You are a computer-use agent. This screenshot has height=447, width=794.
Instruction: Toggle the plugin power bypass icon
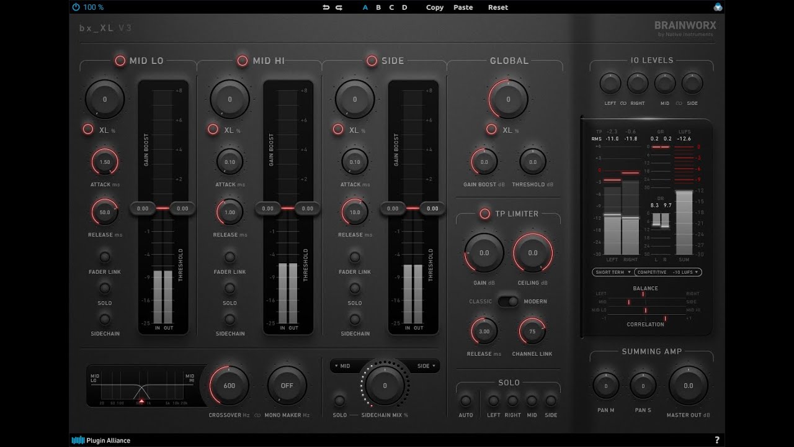pyautogui.click(x=76, y=7)
